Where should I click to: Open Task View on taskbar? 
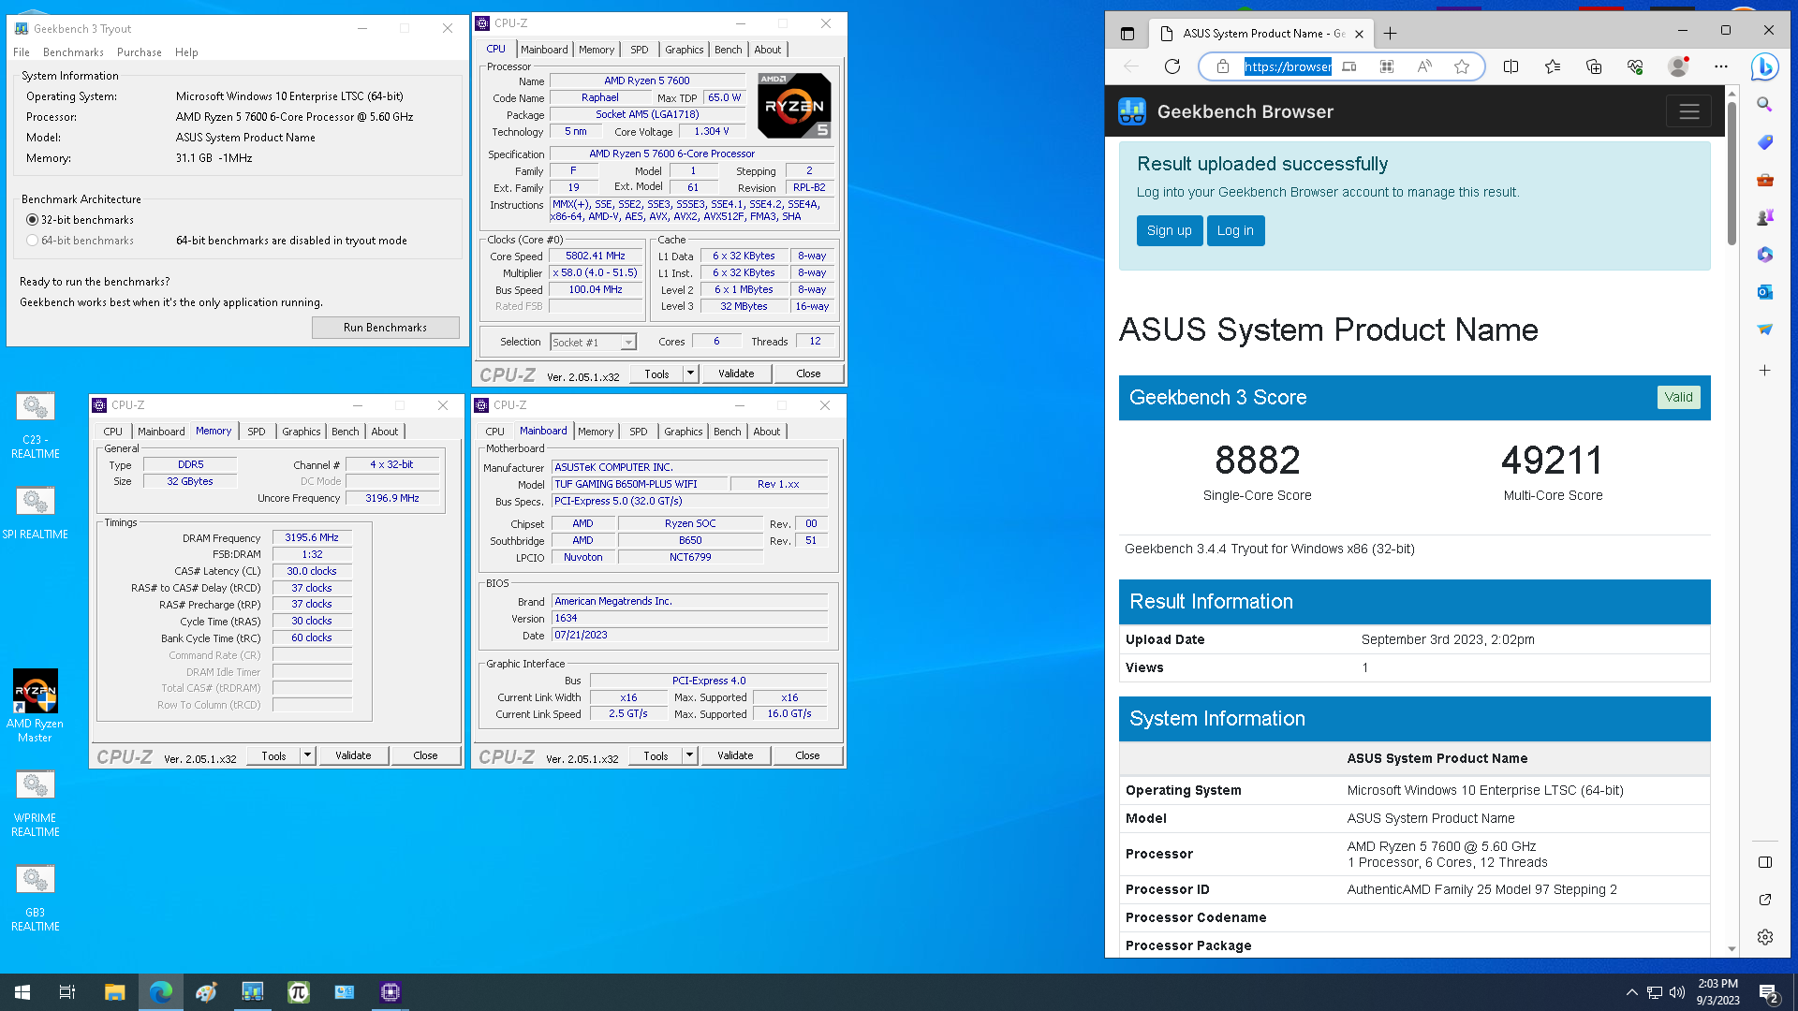click(67, 992)
